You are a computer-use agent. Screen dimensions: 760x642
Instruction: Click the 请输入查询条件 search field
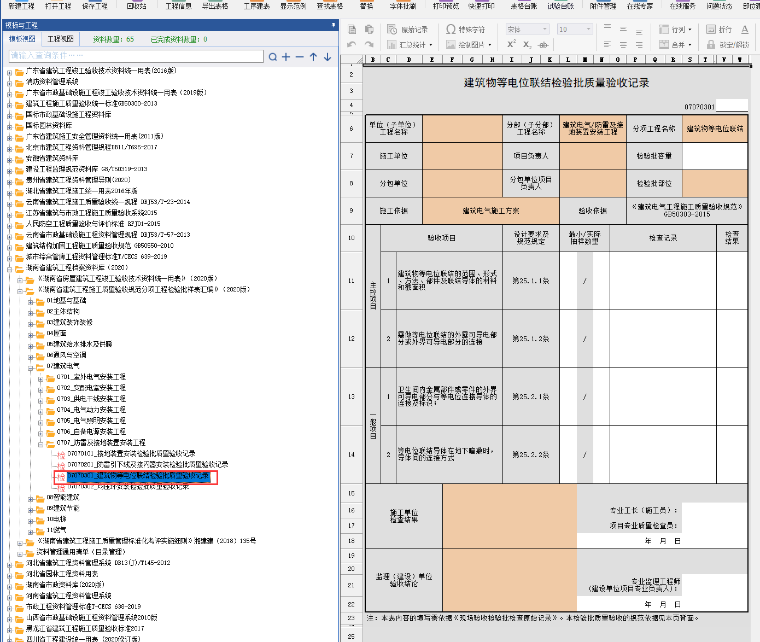click(x=136, y=56)
